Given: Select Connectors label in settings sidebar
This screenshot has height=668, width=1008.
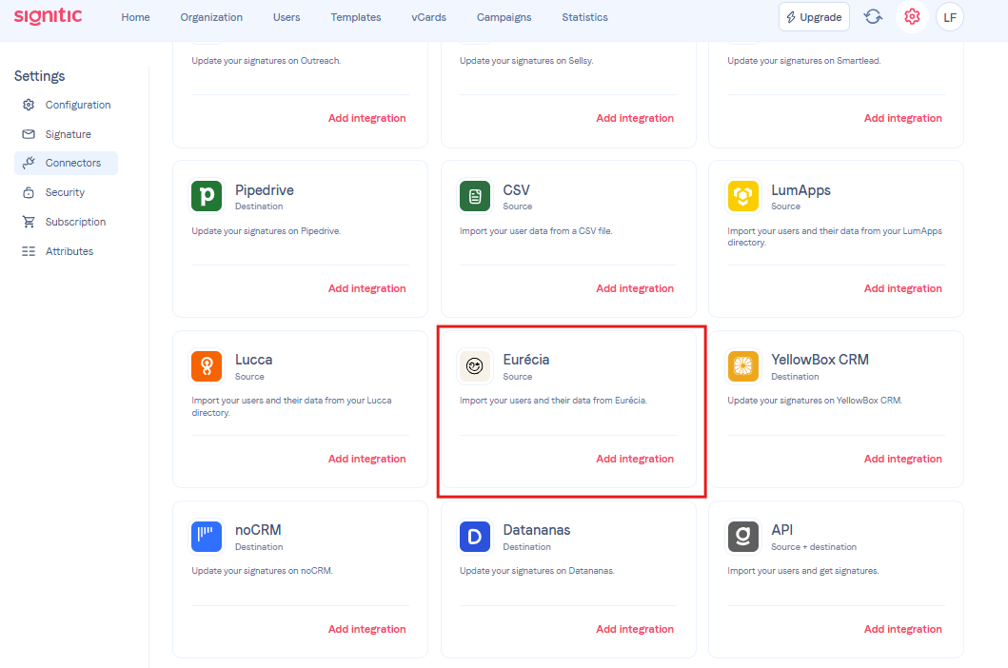Looking at the screenshot, I should click(72, 164).
